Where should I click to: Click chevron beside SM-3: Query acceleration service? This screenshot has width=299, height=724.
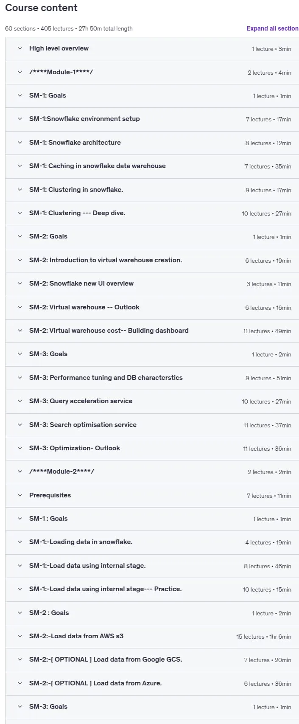click(x=20, y=401)
